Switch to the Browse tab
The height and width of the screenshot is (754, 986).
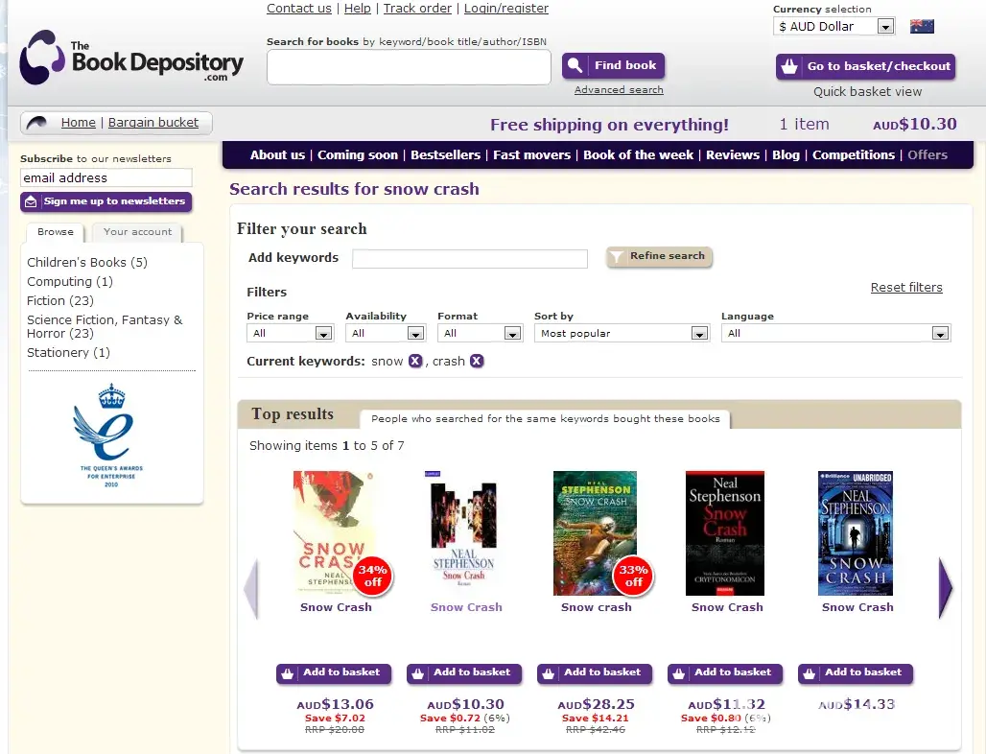tap(56, 232)
